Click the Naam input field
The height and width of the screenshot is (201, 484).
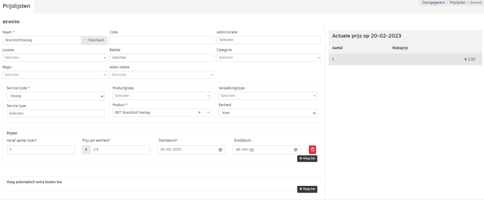pos(42,41)
